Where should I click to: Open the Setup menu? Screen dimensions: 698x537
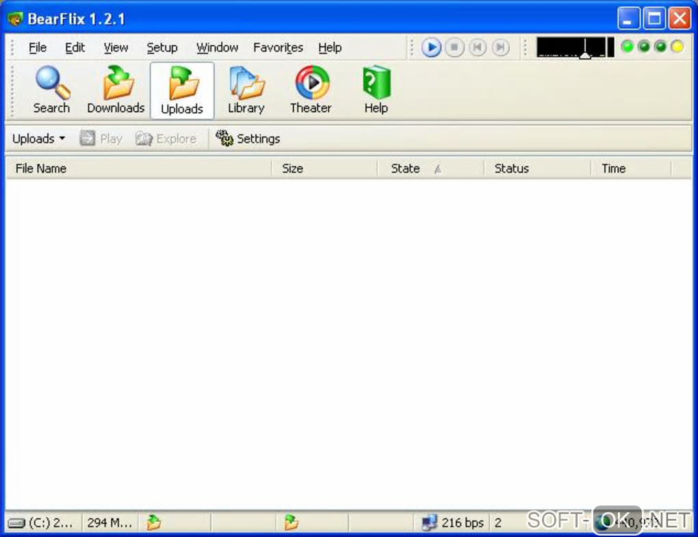162,47
